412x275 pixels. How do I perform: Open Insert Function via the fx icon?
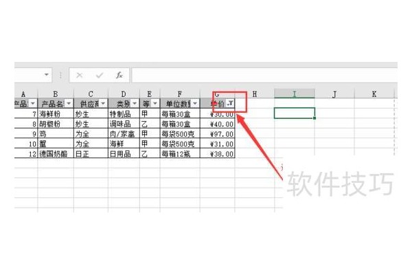(x=119, y=75)
